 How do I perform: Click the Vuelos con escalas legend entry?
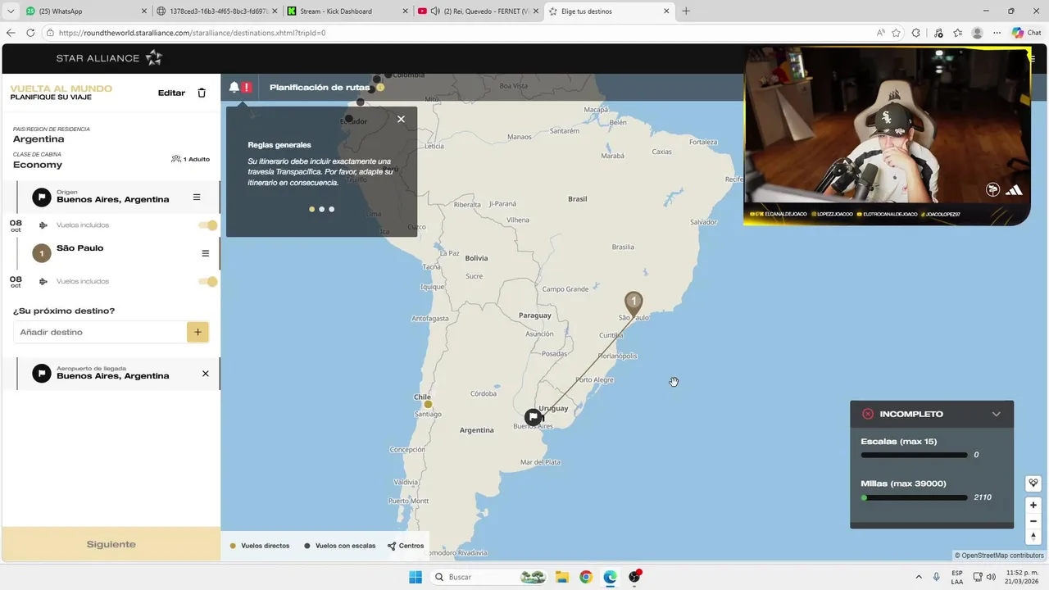340,546
